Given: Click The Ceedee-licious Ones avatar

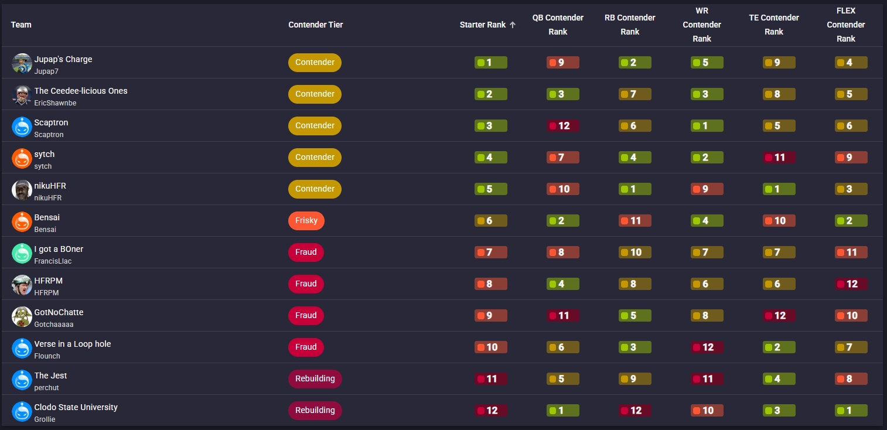Looking at the screenshot, I should (22, 95).
